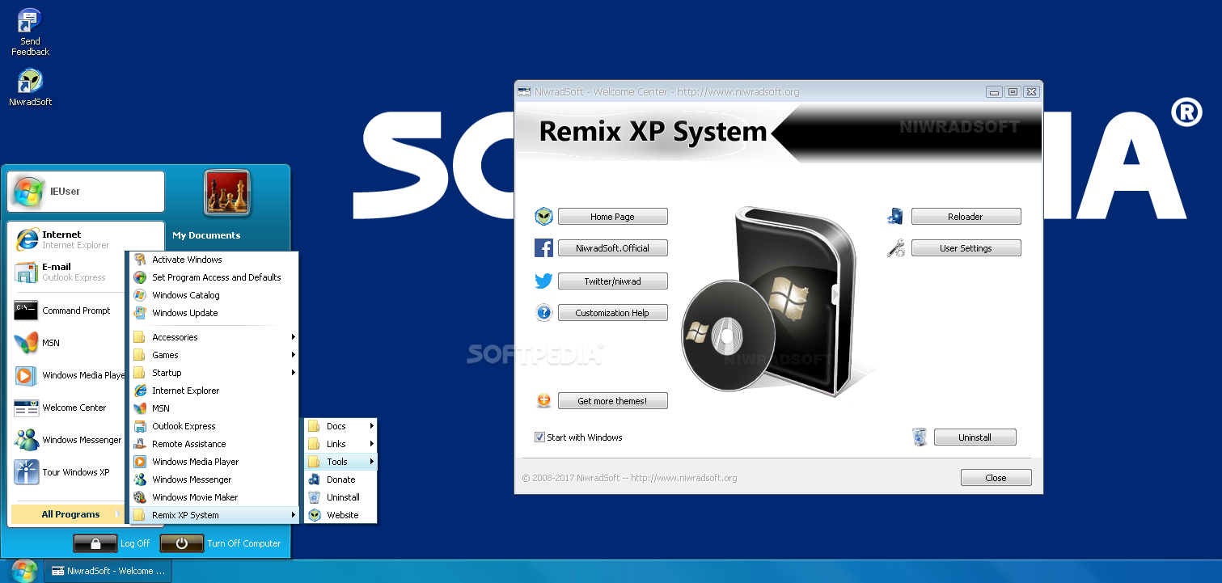This screenshot has height=583, width=1222.
Task: Open Windows Messenger in left Start column
Action: pyautogui.click(x=67, y=440)
